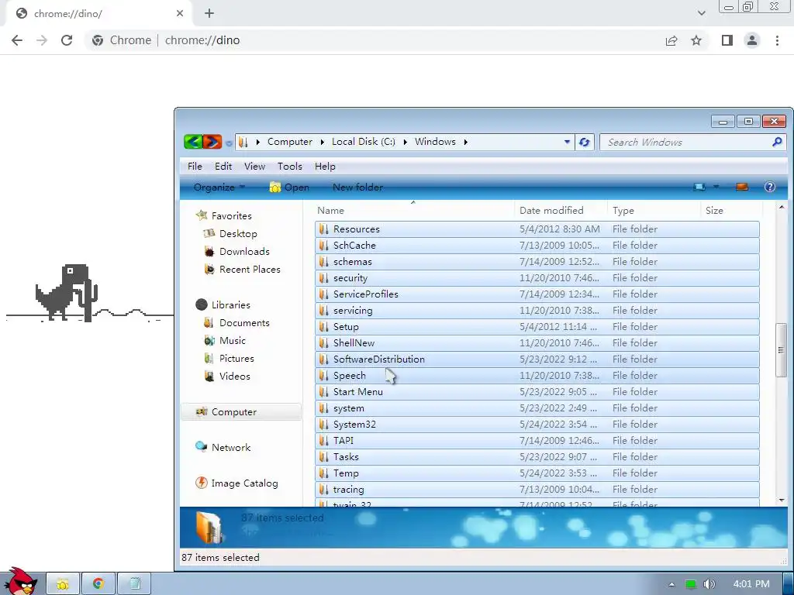Click the Open toolbar button
Viewport: 794px width, 595px height.
pos(289,187)
